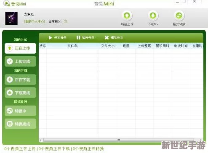This screenshot has height=153, width=208.
Task: Open the 我的个人中心 link
Action: click(x=35, y=21)
